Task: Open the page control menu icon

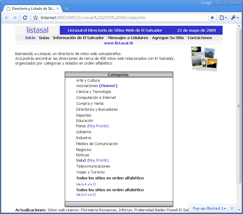Action: pyautogui.click(x=223, y=18)
